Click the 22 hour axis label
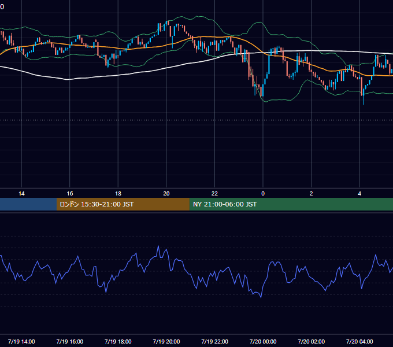The width and height of the screenshot is (393, 347). 214,194
